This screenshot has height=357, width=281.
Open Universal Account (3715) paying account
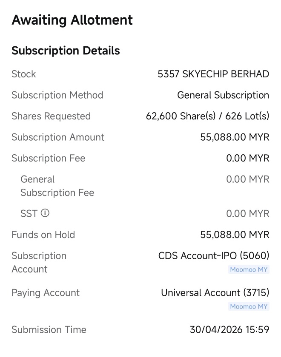pyautogui.click(x=215, y=292)
